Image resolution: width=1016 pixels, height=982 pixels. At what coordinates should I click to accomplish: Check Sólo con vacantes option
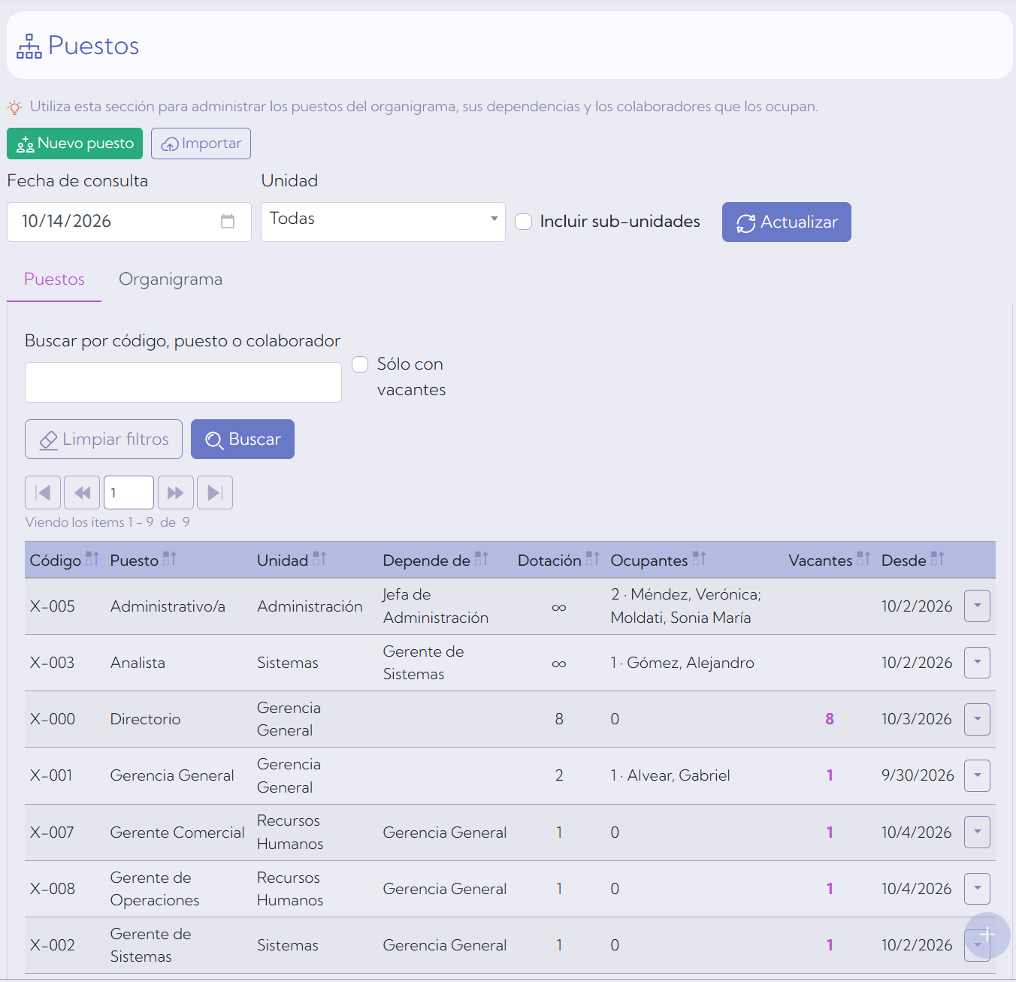361,364
